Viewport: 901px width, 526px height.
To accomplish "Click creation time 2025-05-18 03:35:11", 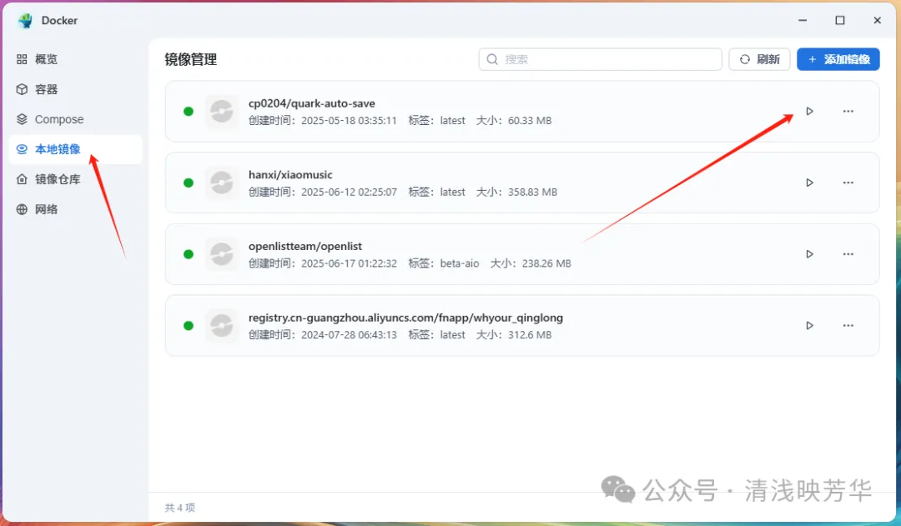I will (349, 121).
